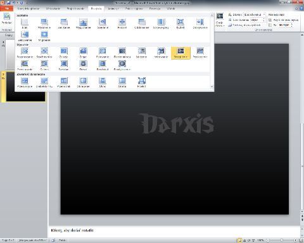Select the Plaster miodu honeycomb transition
Viewport: 304px width, 243px height.
point(122,53)
